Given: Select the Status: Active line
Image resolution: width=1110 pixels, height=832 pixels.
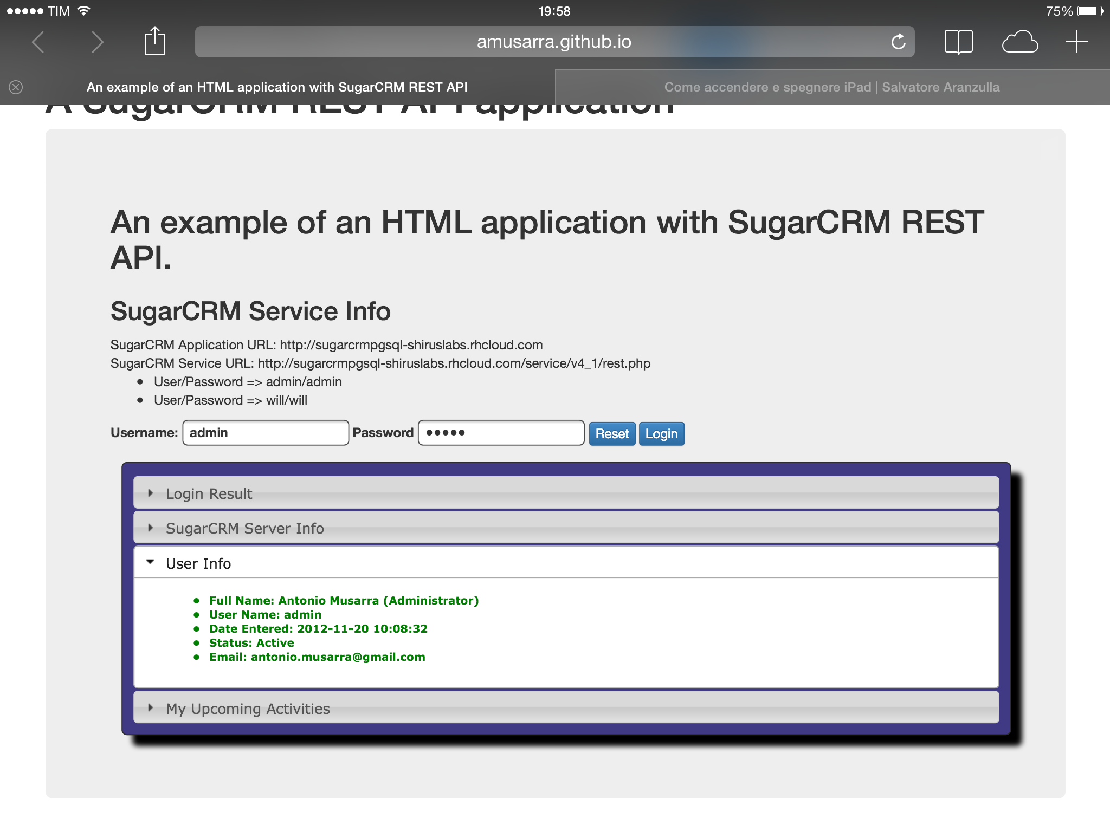Looking at the screenshot, I should (251, 643).
